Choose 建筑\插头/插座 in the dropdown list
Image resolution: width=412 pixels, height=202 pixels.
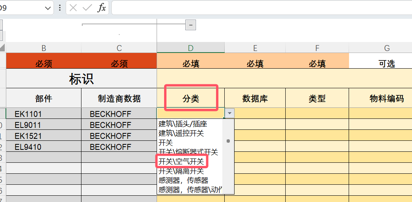tap(183, 124)
